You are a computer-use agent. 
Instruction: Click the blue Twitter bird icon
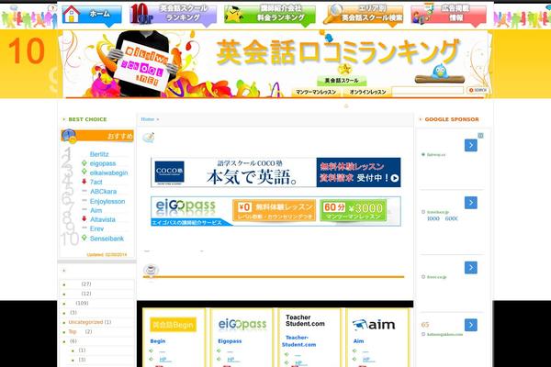(439, 72)
